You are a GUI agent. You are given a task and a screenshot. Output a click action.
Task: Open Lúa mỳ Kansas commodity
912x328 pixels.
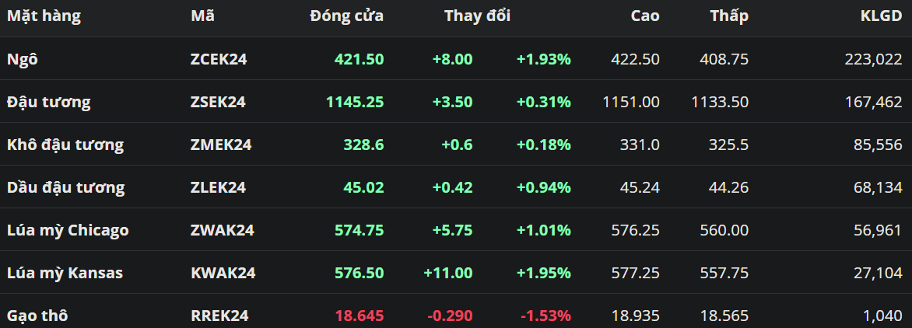click(x=65, y=273)
